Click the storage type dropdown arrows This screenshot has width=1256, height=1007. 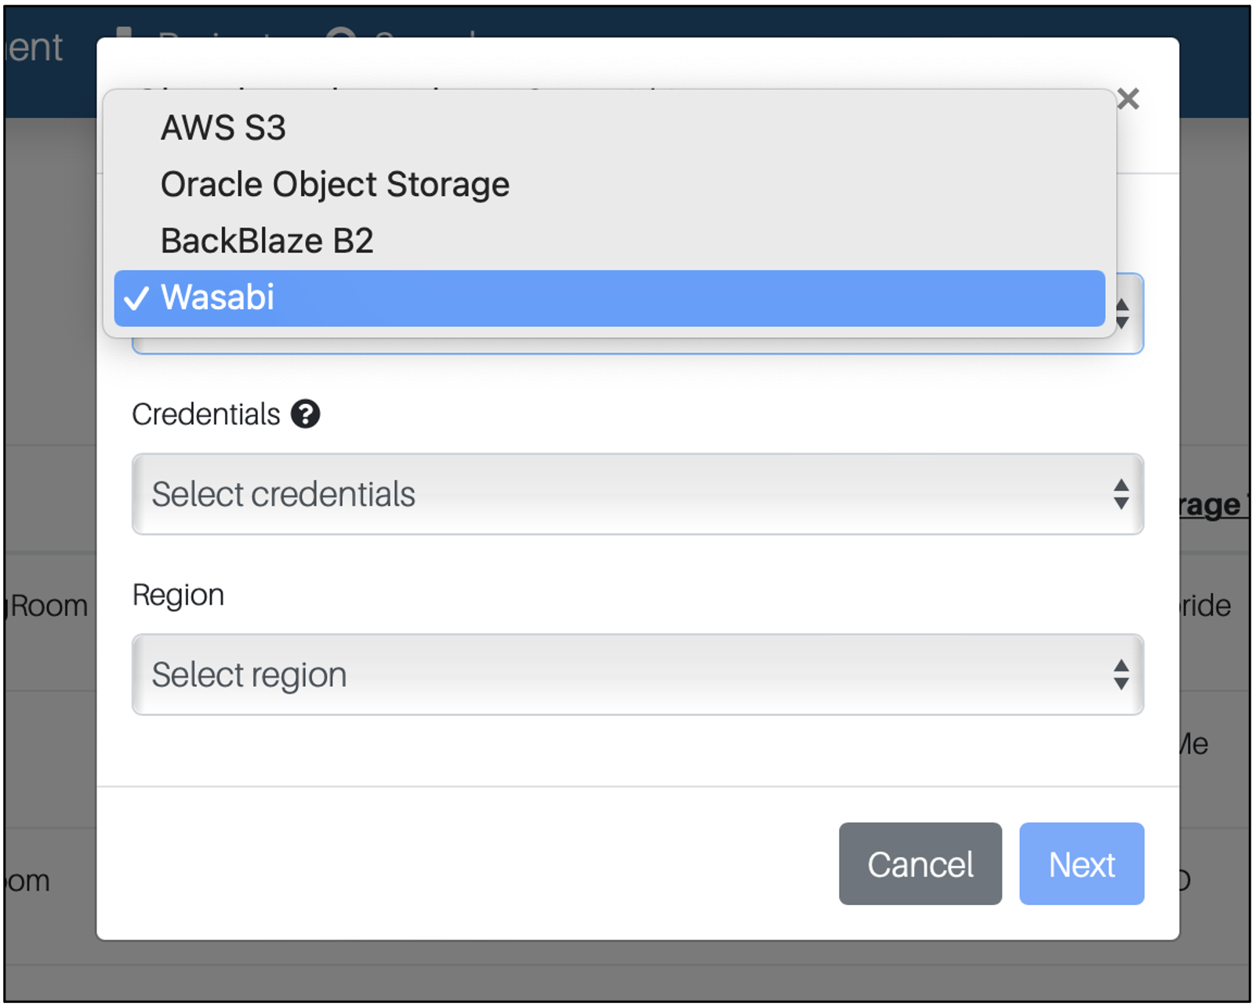coord(1123,314)
